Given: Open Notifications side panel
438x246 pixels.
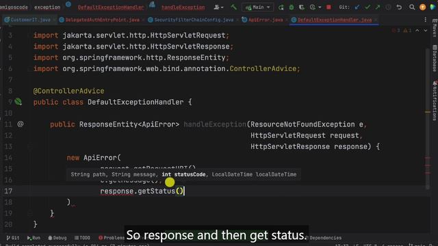Looking at the screenshot, I should (x=435, y=101).
